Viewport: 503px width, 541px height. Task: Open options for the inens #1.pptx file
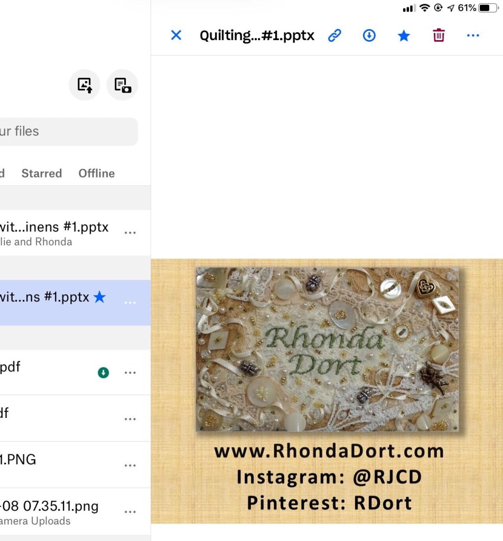[130, 233]
